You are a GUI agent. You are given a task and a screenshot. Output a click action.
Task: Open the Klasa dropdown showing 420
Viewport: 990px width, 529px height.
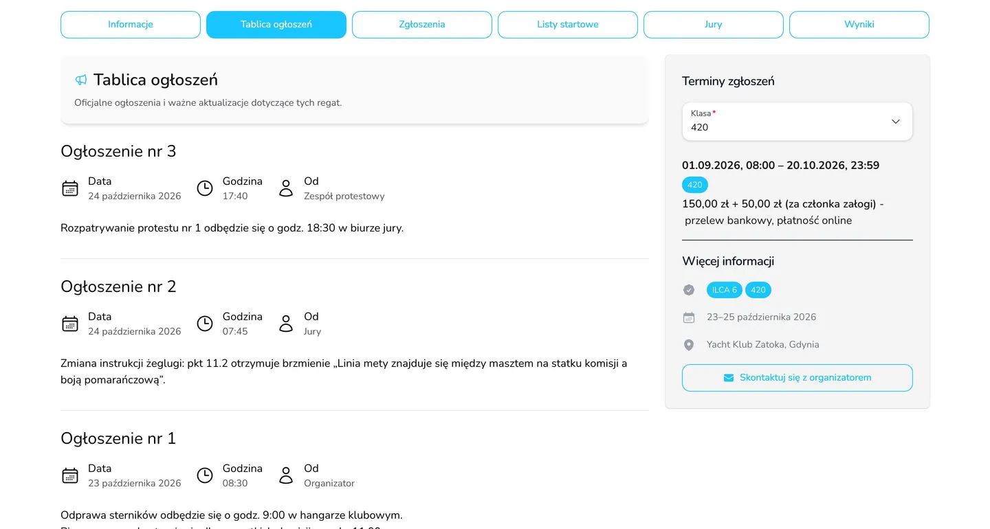point(797,122)
